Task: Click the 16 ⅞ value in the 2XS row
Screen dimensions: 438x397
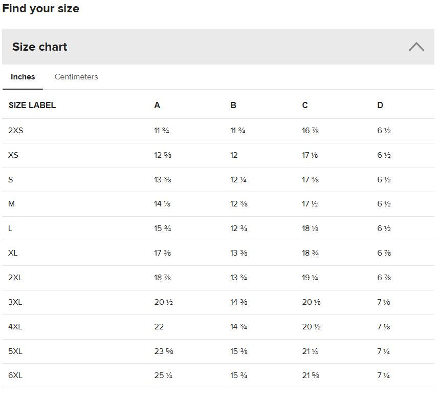Action: click(310, 131)
